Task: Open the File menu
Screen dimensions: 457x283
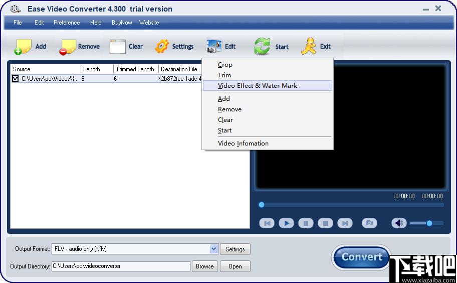Action: (x=18, y=23)
